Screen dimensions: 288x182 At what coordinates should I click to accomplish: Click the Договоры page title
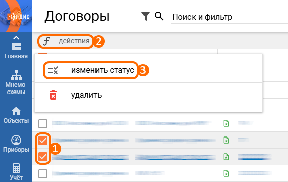77,17
